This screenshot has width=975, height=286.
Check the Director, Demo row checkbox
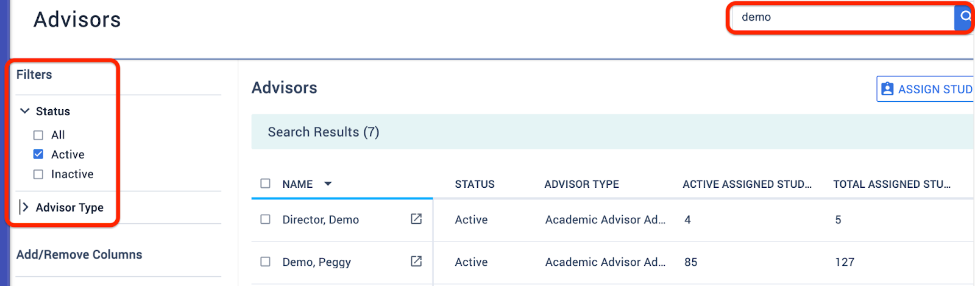tap(265, 220)
